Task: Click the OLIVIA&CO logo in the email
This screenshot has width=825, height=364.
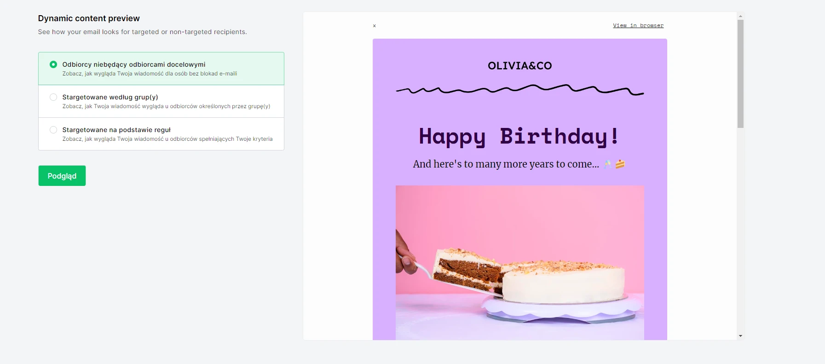Action: [519, 66]
